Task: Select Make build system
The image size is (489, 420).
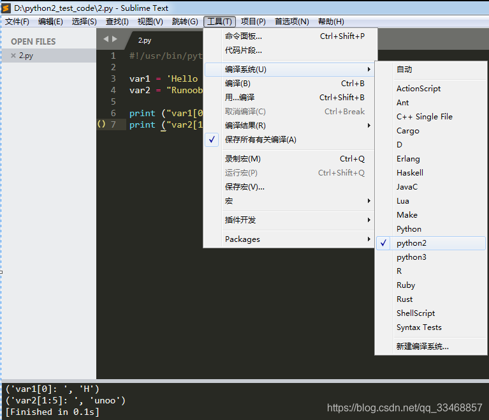Action: coord(431,215)
